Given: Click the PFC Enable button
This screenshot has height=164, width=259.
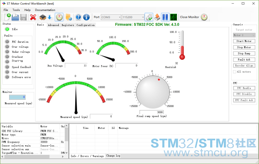Looking at the screenshot, I should point(244,88).
